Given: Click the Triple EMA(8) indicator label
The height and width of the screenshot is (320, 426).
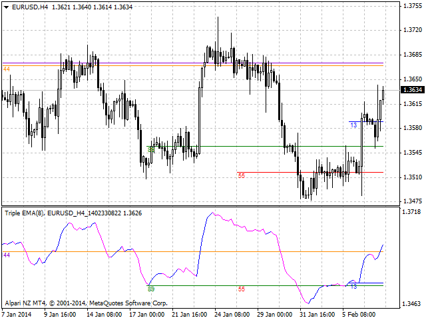Looking at the screenshot, I should pyautogui.click(x=24, y=213).
